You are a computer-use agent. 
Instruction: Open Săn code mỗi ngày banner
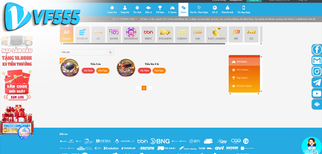coord(17,85)
